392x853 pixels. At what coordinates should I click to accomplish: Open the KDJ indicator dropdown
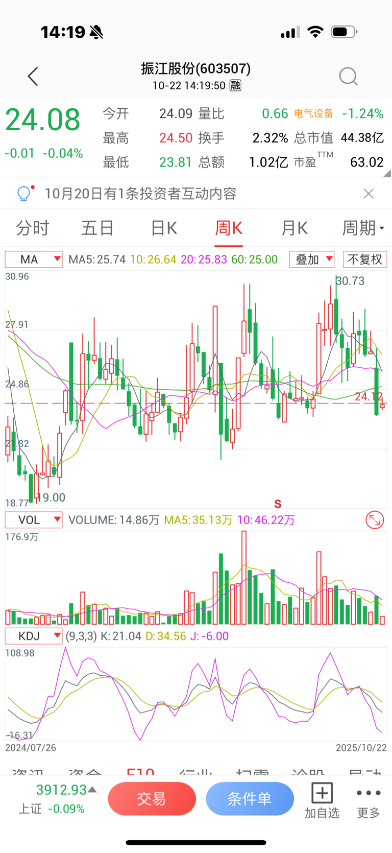pyautogui.click(x=34, y=636)
